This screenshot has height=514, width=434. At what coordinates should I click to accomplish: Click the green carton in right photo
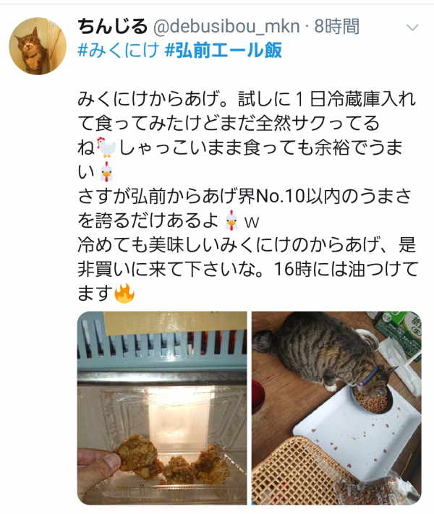pyautogui.click(x=399, y=331)
